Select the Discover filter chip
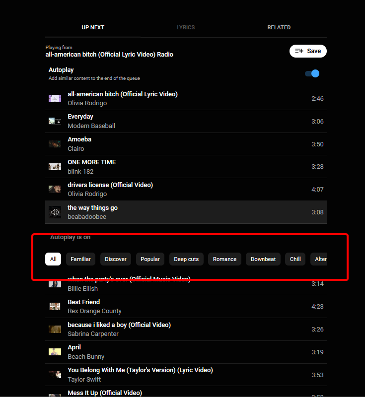Viewport: 365px width, 397px height. (116, 259)
